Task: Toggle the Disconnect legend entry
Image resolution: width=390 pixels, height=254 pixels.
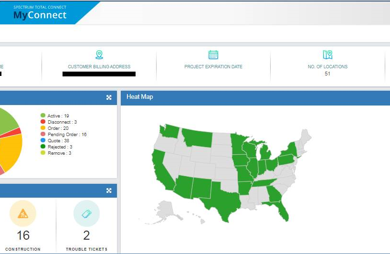Action: click(x=62, y=122)
